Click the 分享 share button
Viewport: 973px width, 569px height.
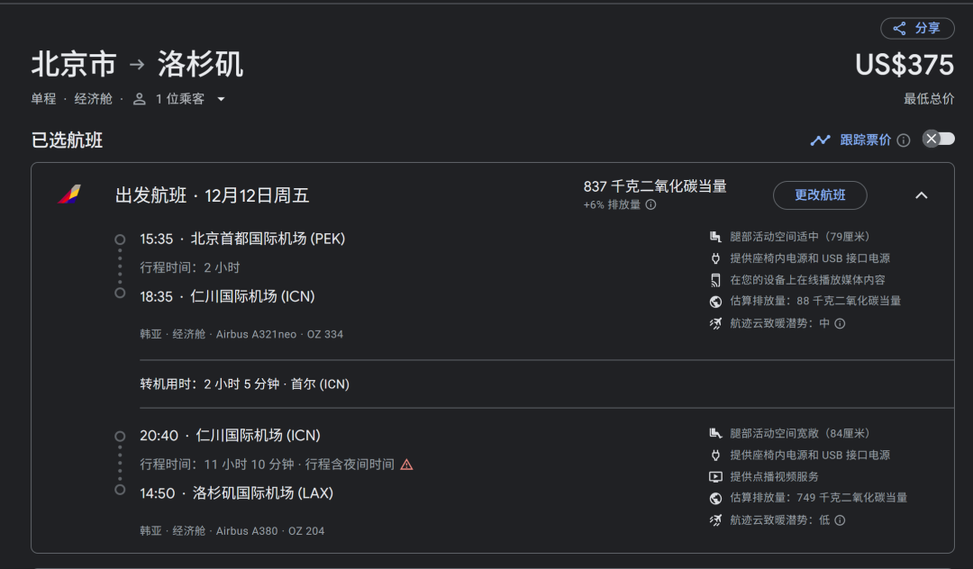917,28
